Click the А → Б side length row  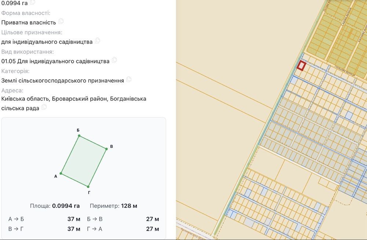[44, 219]
